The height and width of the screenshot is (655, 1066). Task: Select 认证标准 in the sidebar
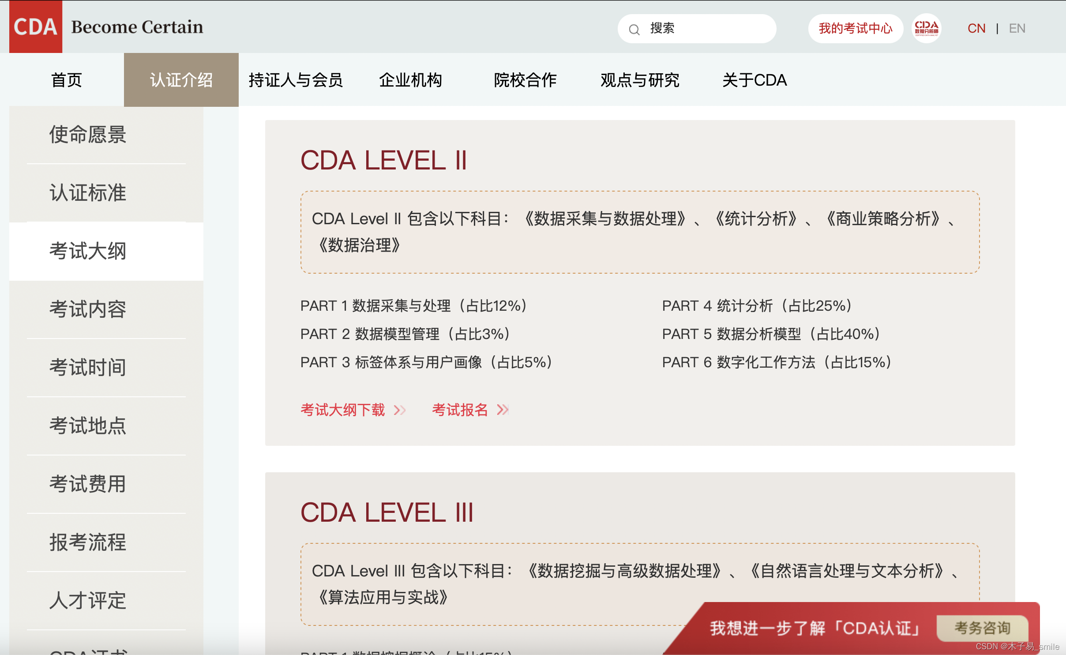pyautogui.click(x=106, y=193)
